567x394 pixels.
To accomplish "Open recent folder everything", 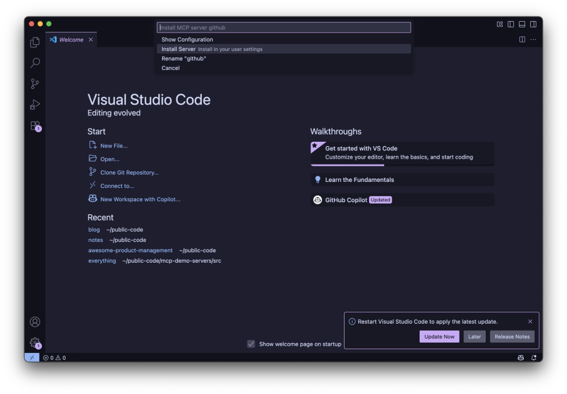I will (x=102, y=261).
